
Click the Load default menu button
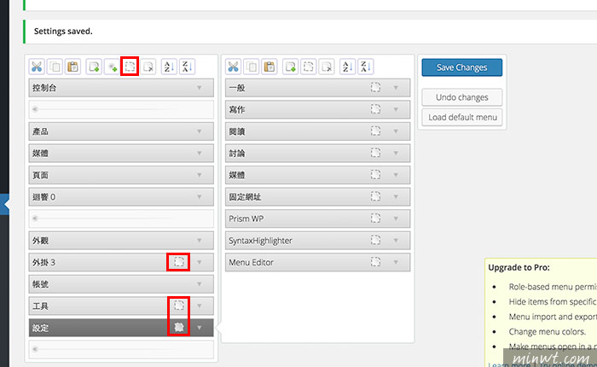point(462,118)
